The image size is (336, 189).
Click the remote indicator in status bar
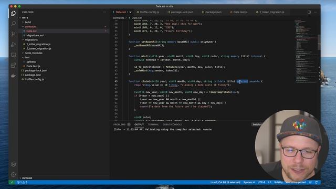(12, 182)
